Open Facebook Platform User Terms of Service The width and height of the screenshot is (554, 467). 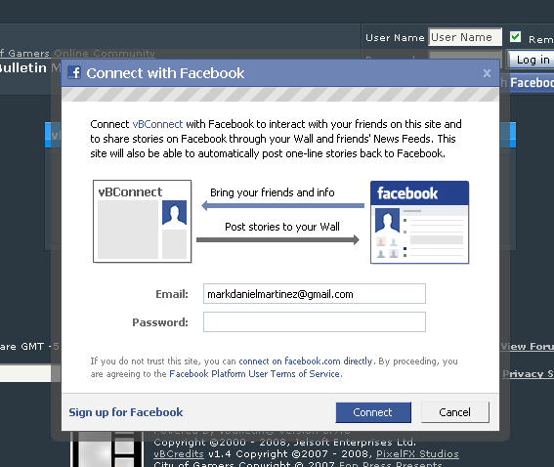pyautogui.click(x=254, y=374)
